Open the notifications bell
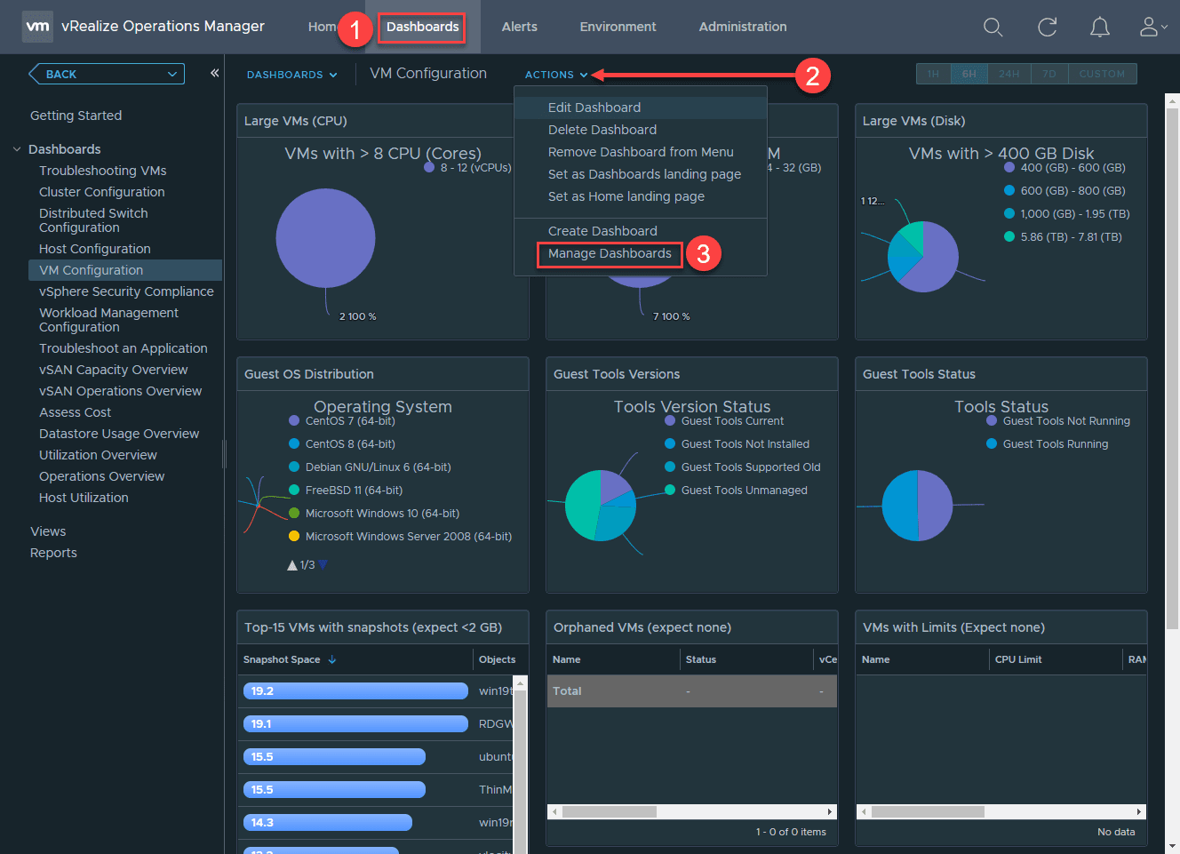 (x=1099, y=27)
